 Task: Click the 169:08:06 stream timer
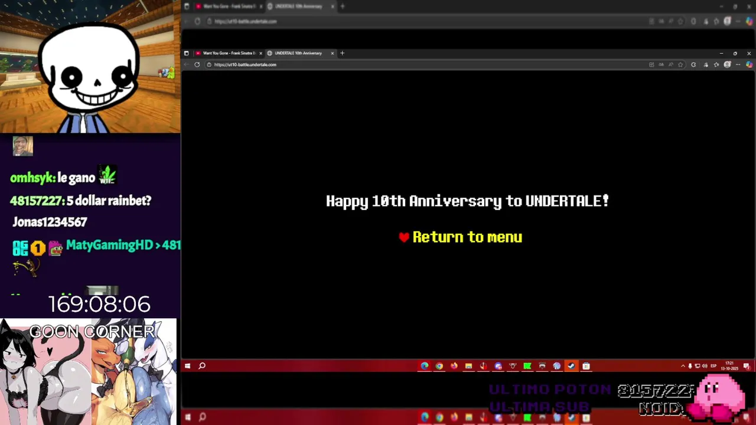(99, 304)
